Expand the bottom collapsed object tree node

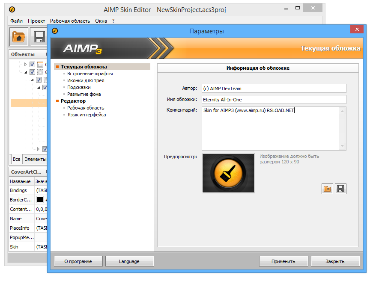click(38, 149)
